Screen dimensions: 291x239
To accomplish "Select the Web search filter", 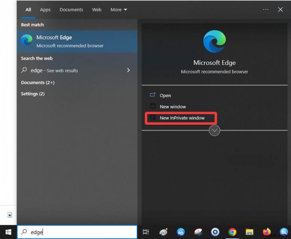I will (x=96, y=10).
